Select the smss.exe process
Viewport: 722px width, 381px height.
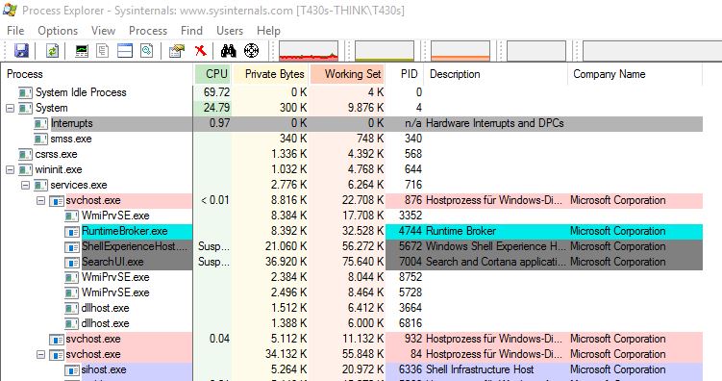tap(71, 139)
